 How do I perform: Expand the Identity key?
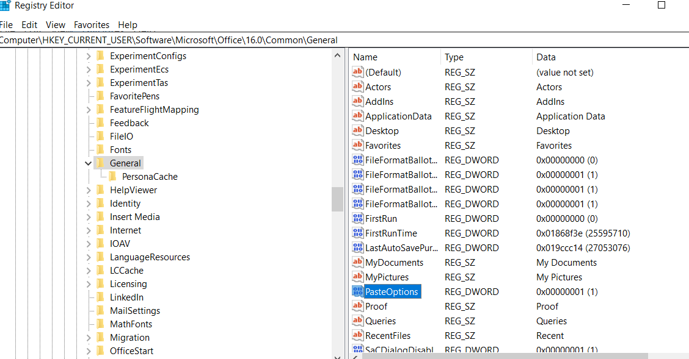point(89,204)
